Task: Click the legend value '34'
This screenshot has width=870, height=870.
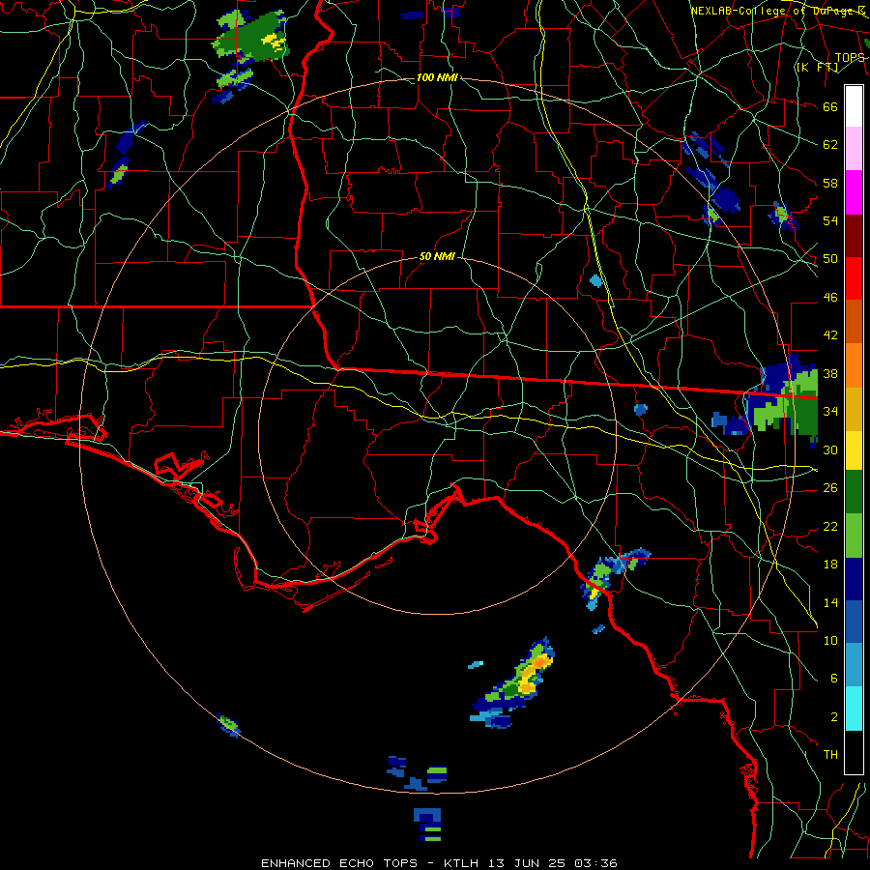Action: [830, 412]
